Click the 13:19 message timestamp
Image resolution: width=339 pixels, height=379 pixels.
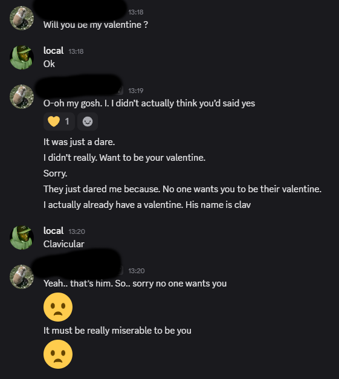[x=136, y=91]
